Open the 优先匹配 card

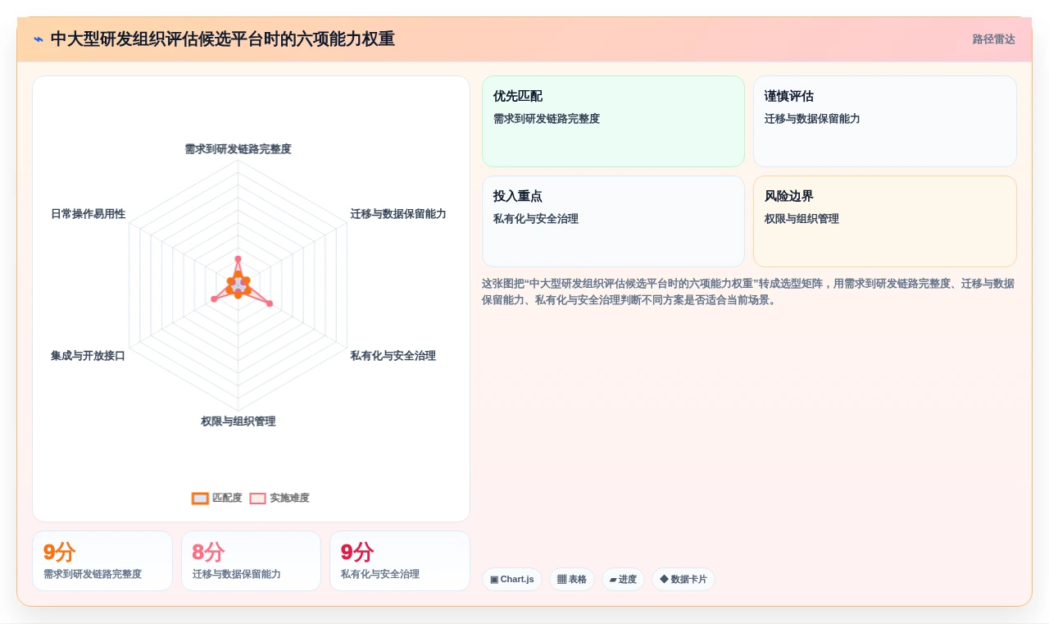point(613,121)
